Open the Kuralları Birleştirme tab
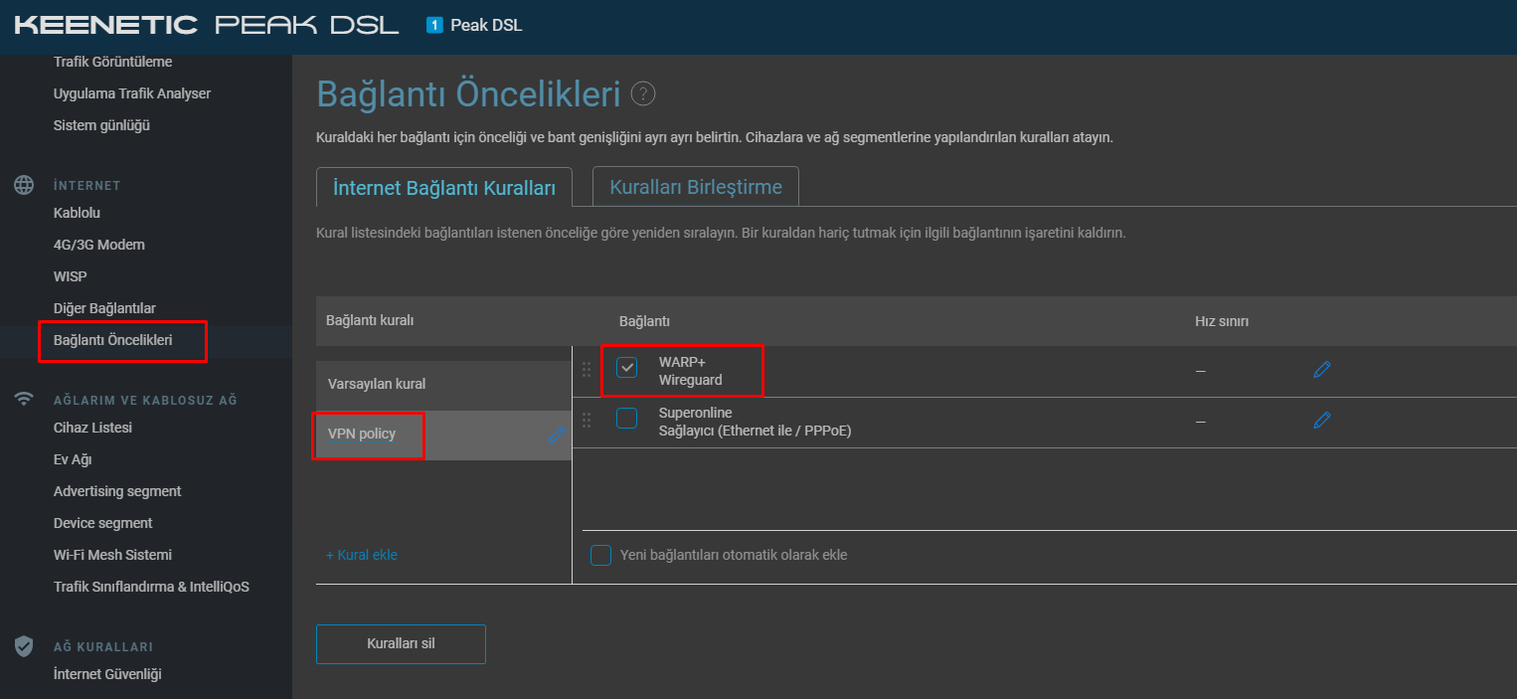Image resolution: width=1517 pixels, height=699 pixels. coord(696,187)
